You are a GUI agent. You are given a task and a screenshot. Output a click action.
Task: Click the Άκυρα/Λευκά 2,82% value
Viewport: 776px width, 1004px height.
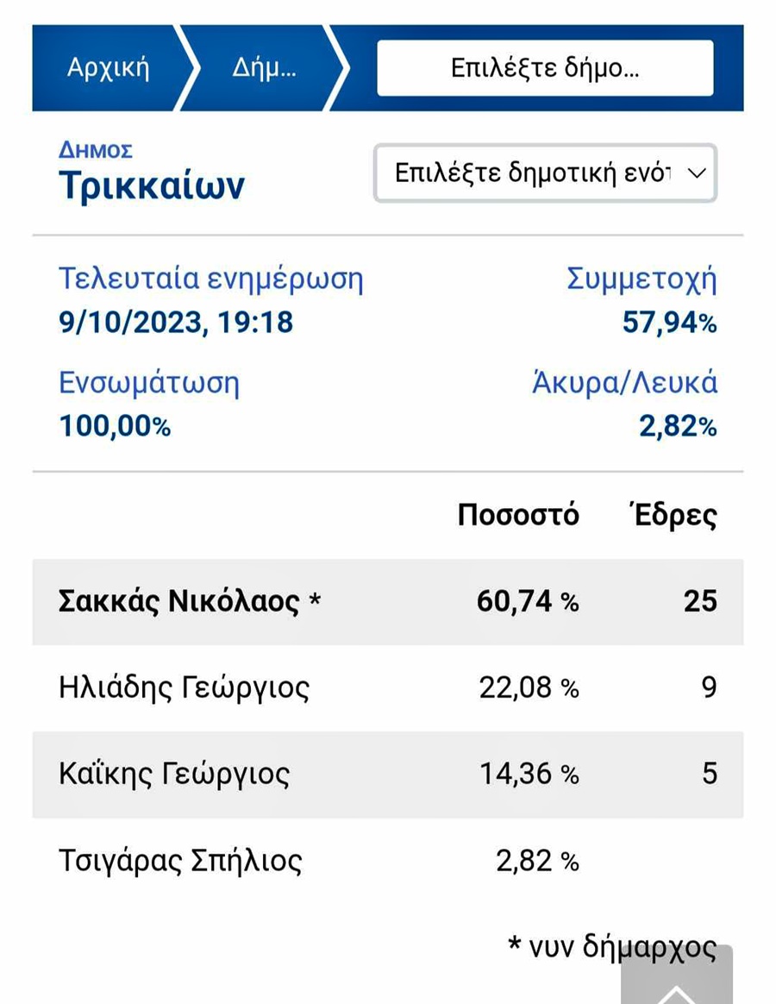tap(678, 426)
